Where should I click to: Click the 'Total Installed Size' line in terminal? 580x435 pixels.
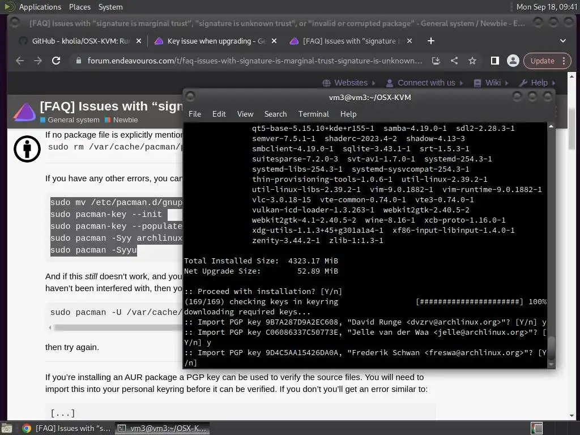pos(261,261)
